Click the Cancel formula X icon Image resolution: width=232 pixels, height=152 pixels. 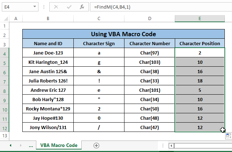point(56,7)
